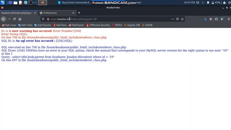
Task: Open the NetHunter bookmark
Action: (x=76, y=25)
